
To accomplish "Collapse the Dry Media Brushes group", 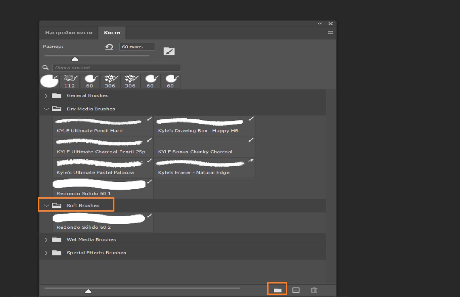I will (x=46, y=109).
